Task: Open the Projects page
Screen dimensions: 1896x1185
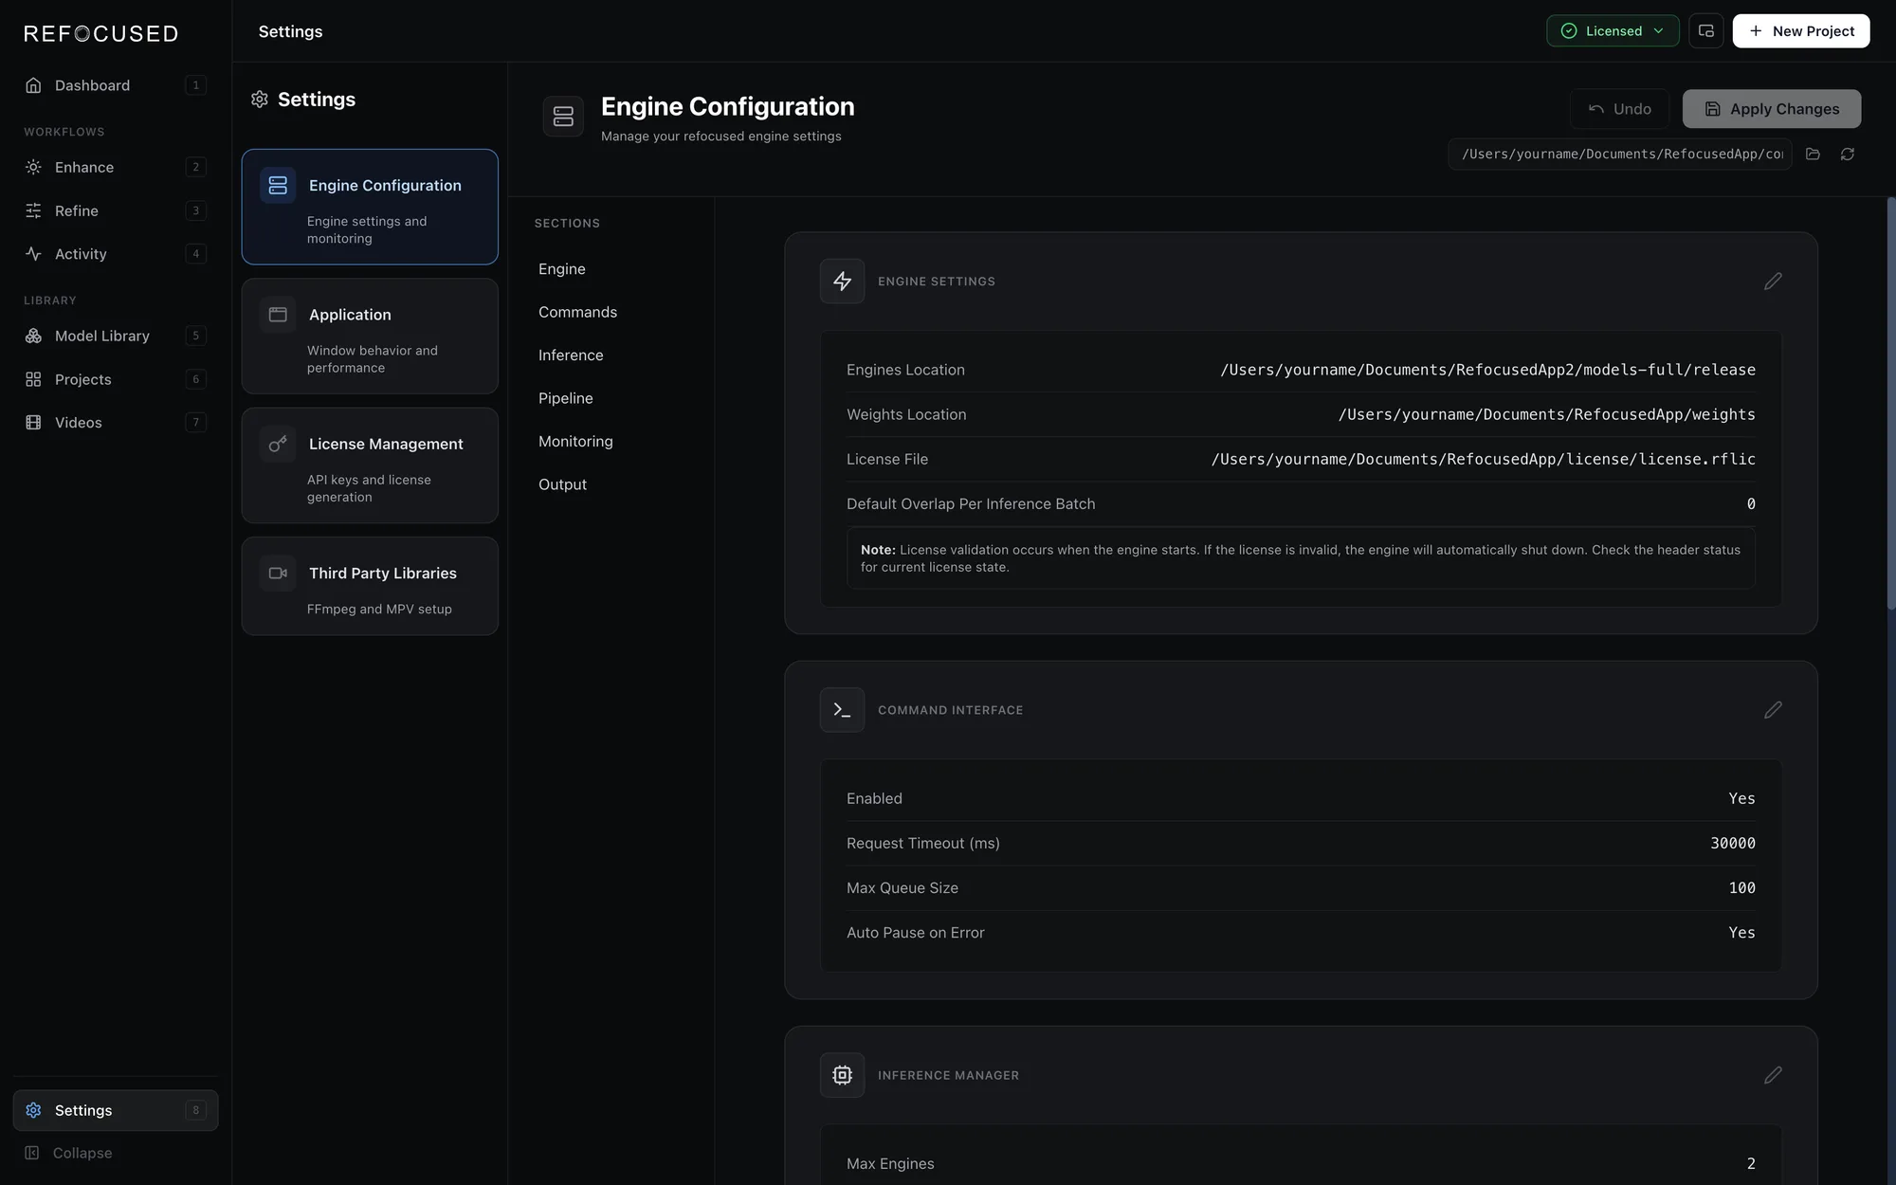Action: 116,379
